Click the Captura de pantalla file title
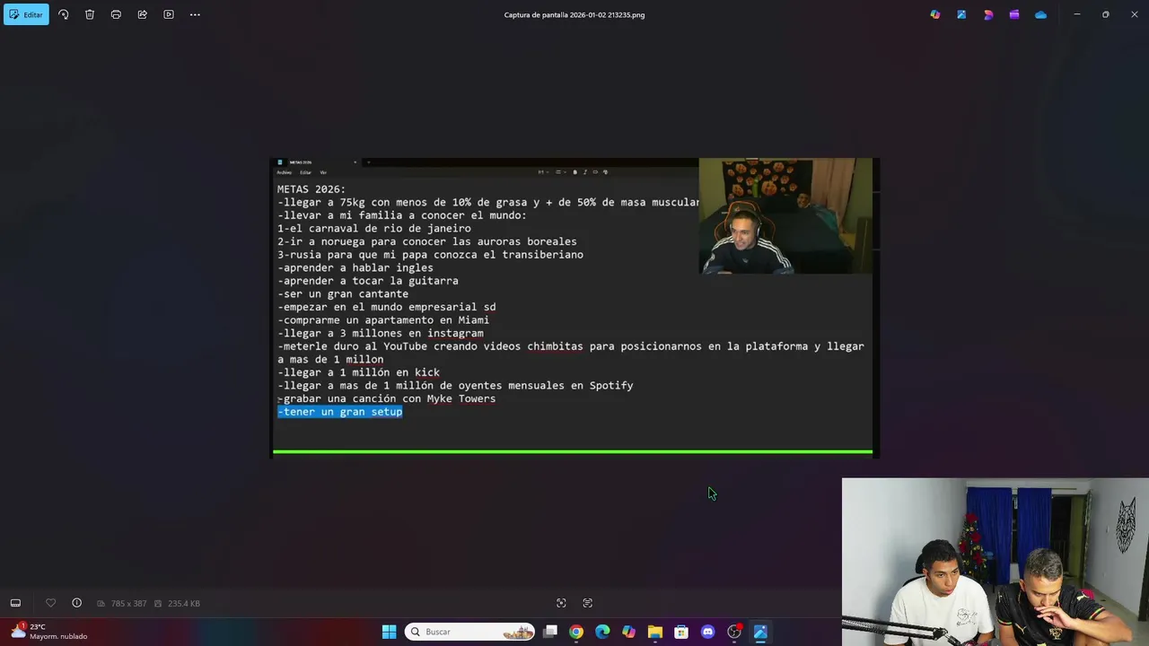This screenshot has width=1149, height=646. click(x=574, y=14)
